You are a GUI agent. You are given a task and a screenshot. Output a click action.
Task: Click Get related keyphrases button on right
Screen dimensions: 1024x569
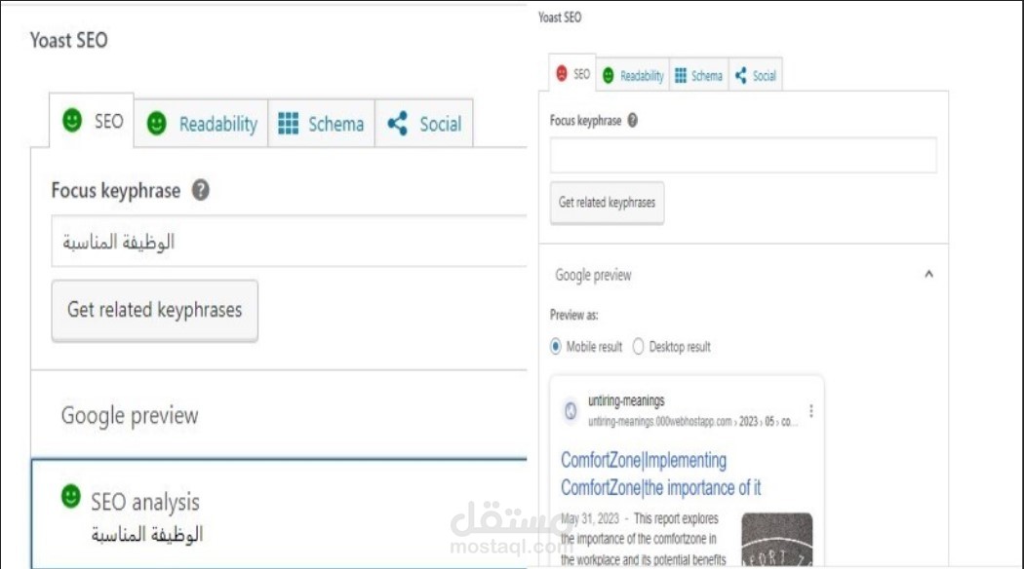607,203
